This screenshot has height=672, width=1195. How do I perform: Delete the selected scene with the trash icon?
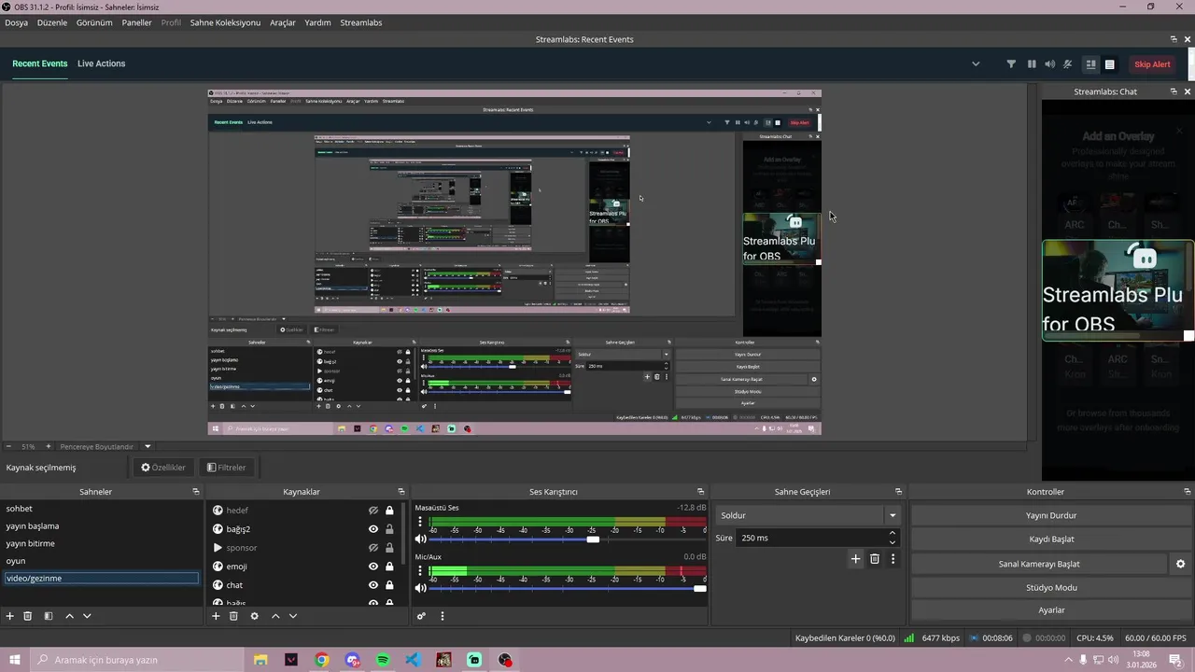28,616
